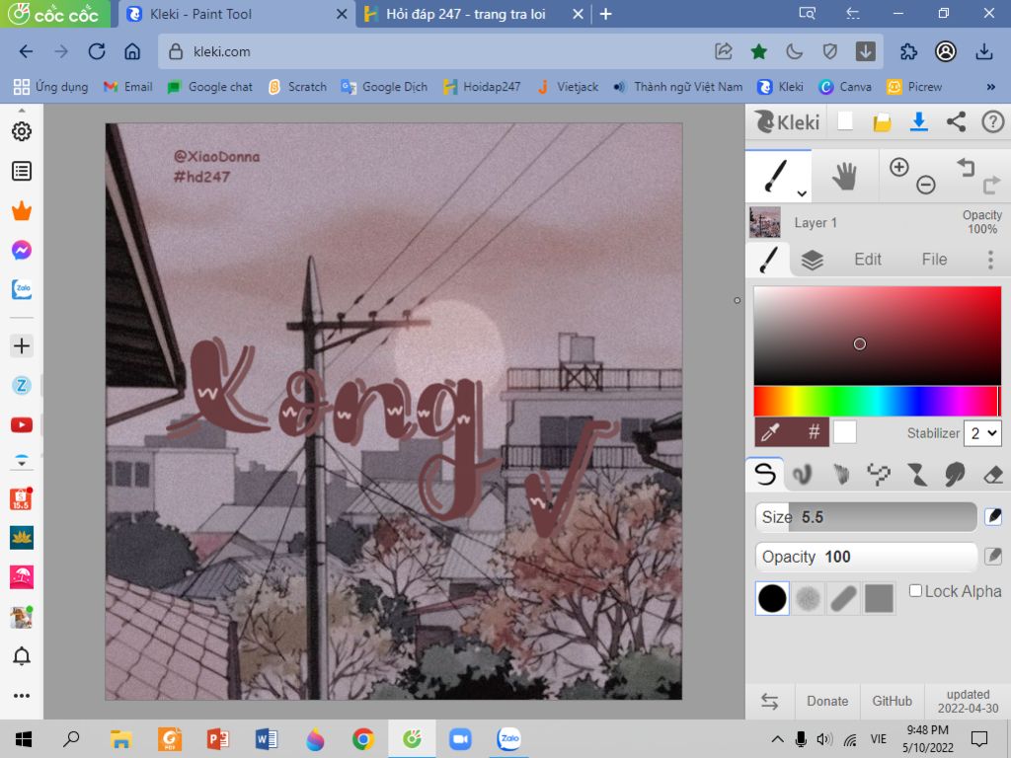The image size is (1011, 758).
Task: Flip the panel side with arrows button
Action: tap(769, 701)
